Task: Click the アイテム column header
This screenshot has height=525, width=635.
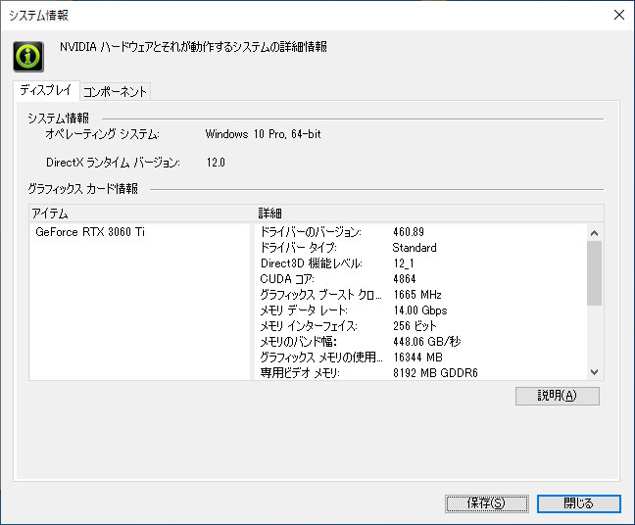Action: click(140, 213)
